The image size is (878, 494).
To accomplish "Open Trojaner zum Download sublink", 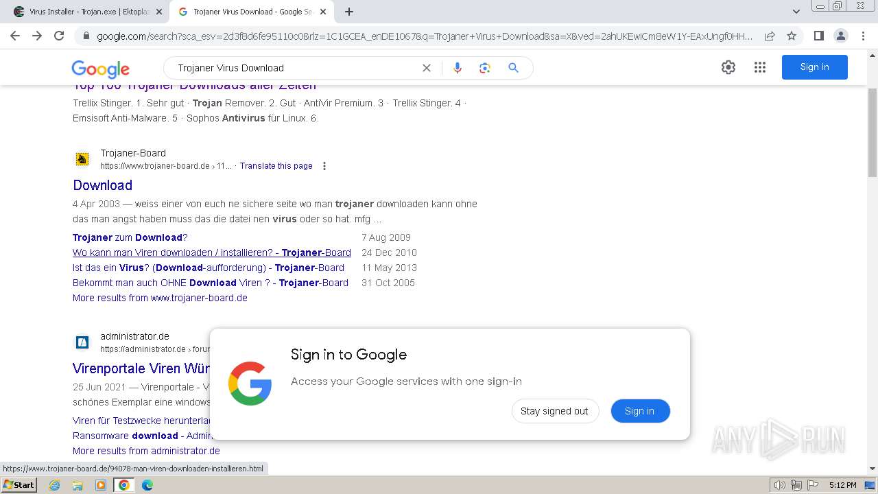I will click(x=130, y=237).
